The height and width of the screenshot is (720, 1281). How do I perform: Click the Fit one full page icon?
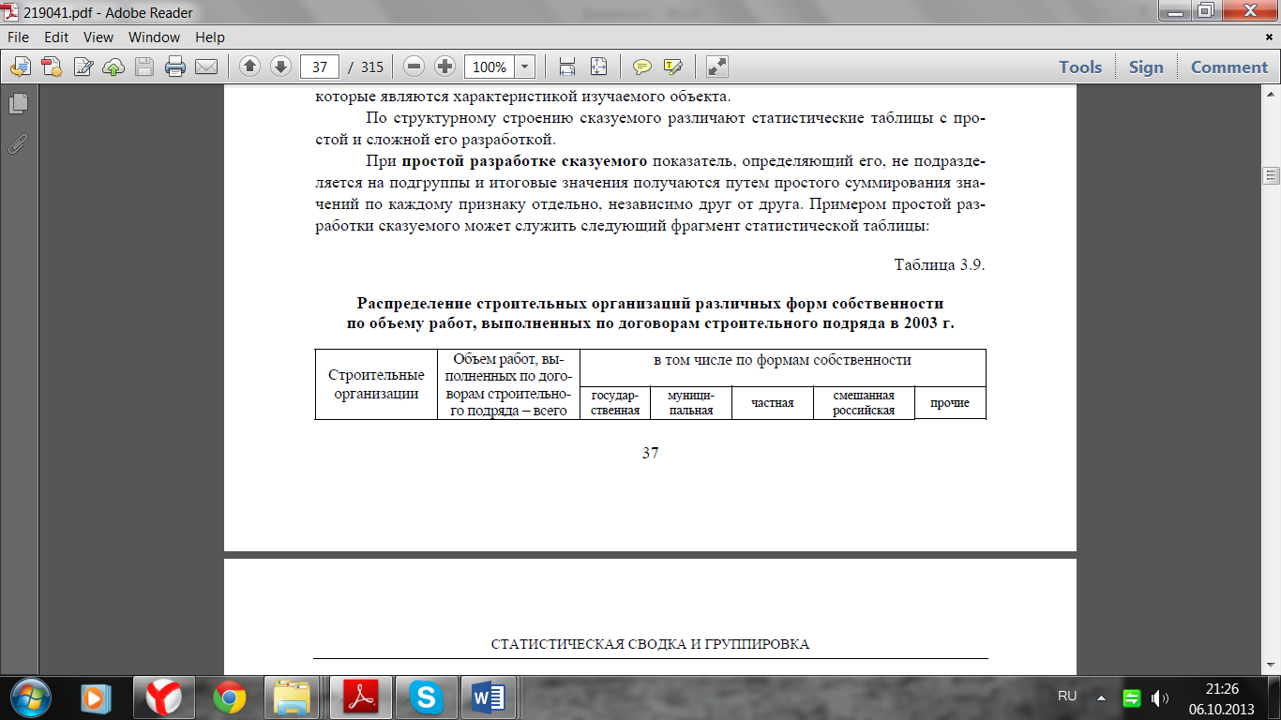point(598,67)
